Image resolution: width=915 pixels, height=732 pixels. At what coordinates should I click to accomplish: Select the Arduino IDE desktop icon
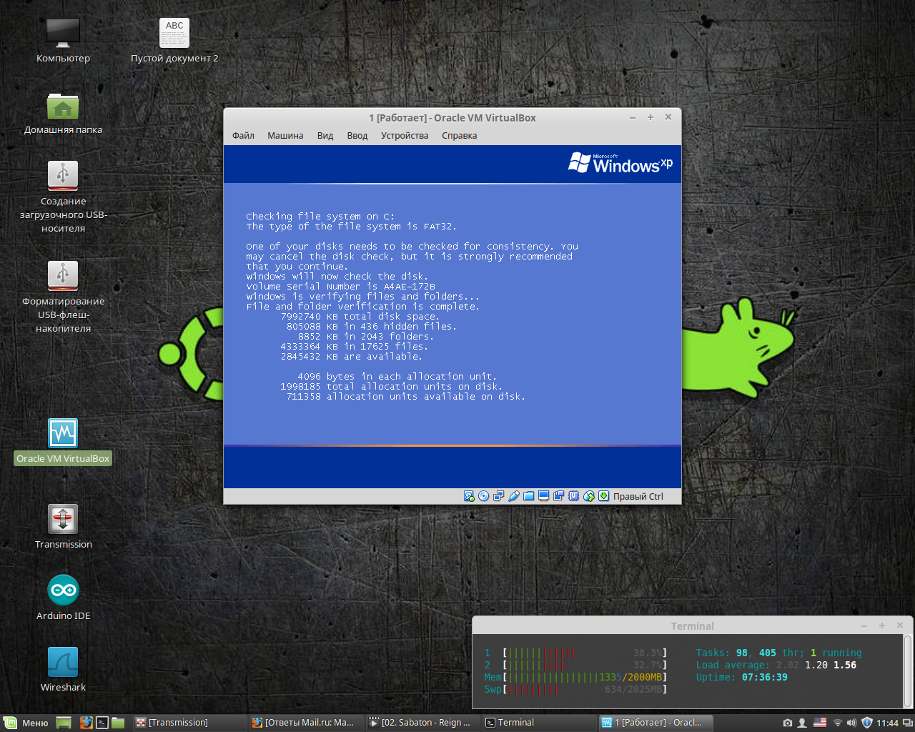click(x=63, y=599)
